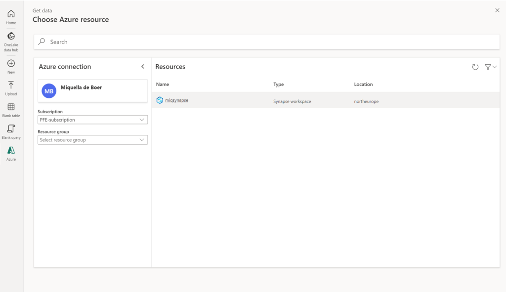
Task: Sort by Type column header
Action: coord(279,84)
